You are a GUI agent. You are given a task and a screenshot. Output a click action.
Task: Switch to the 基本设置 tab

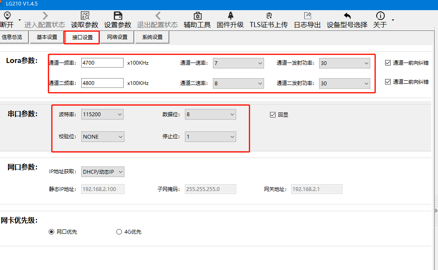point(47,37)
